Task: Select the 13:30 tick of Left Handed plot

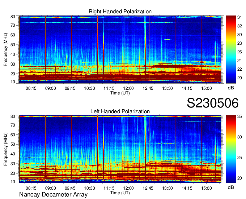Action: tap(167, 188)
